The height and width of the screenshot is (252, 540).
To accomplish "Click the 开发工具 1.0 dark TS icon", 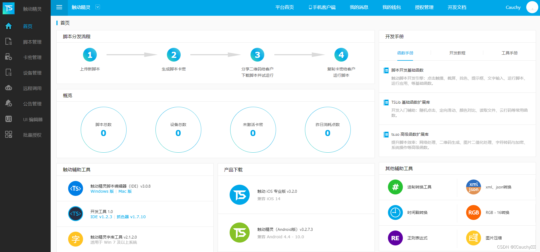I will point(76,214).
